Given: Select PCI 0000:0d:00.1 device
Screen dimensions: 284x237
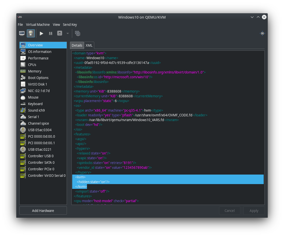Looking at the screenshot, I should click(43, 143).
